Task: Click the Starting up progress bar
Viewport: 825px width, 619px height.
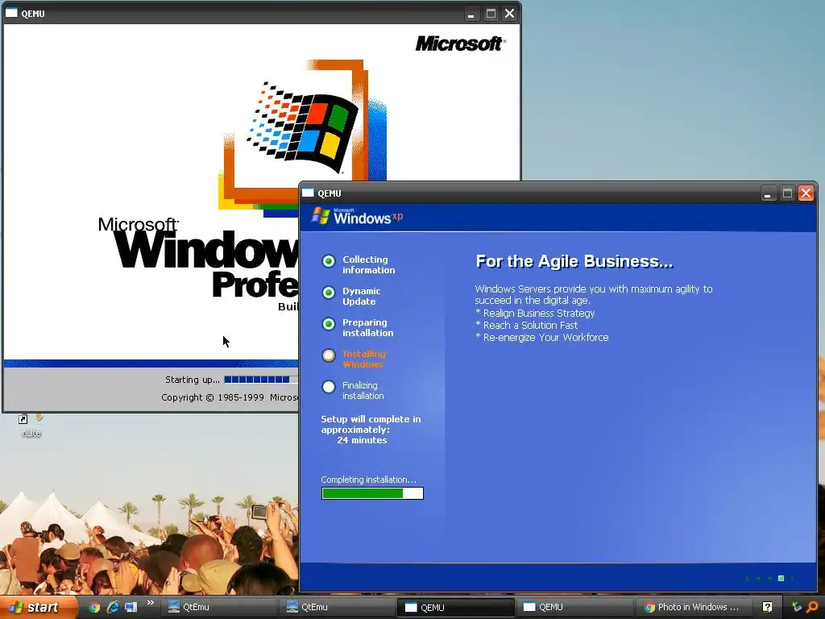Action: click(260, 380)
